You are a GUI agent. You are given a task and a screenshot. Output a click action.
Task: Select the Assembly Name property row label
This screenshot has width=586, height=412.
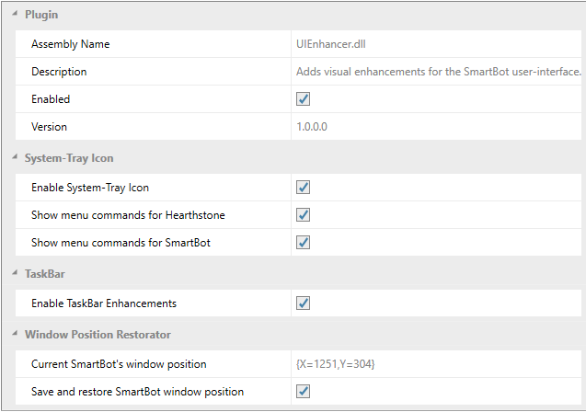tap(71, 44)
